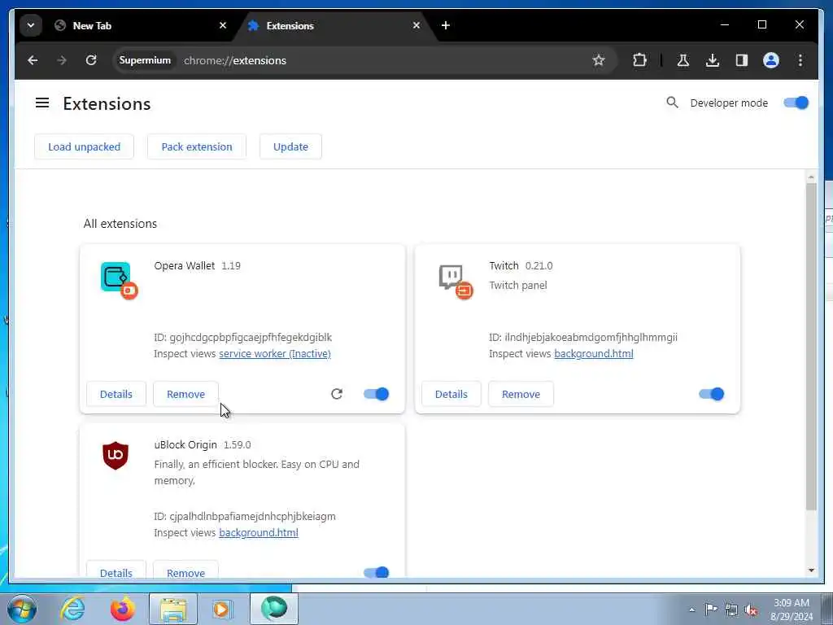Open Details for uBlock Origin

[116, 570]
